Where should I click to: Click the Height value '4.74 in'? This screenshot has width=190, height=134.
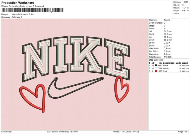tap(185, 8)
